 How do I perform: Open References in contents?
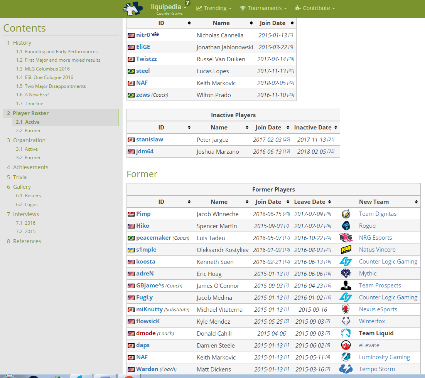click(x=27, y=241)
